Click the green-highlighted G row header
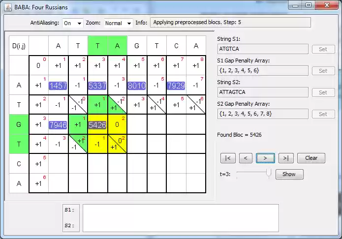Viewport: 342px width, 239px height. [19, 124]
